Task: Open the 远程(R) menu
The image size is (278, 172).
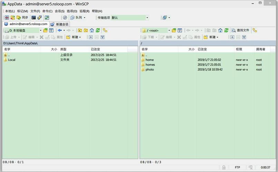Action: coord(85,11)
